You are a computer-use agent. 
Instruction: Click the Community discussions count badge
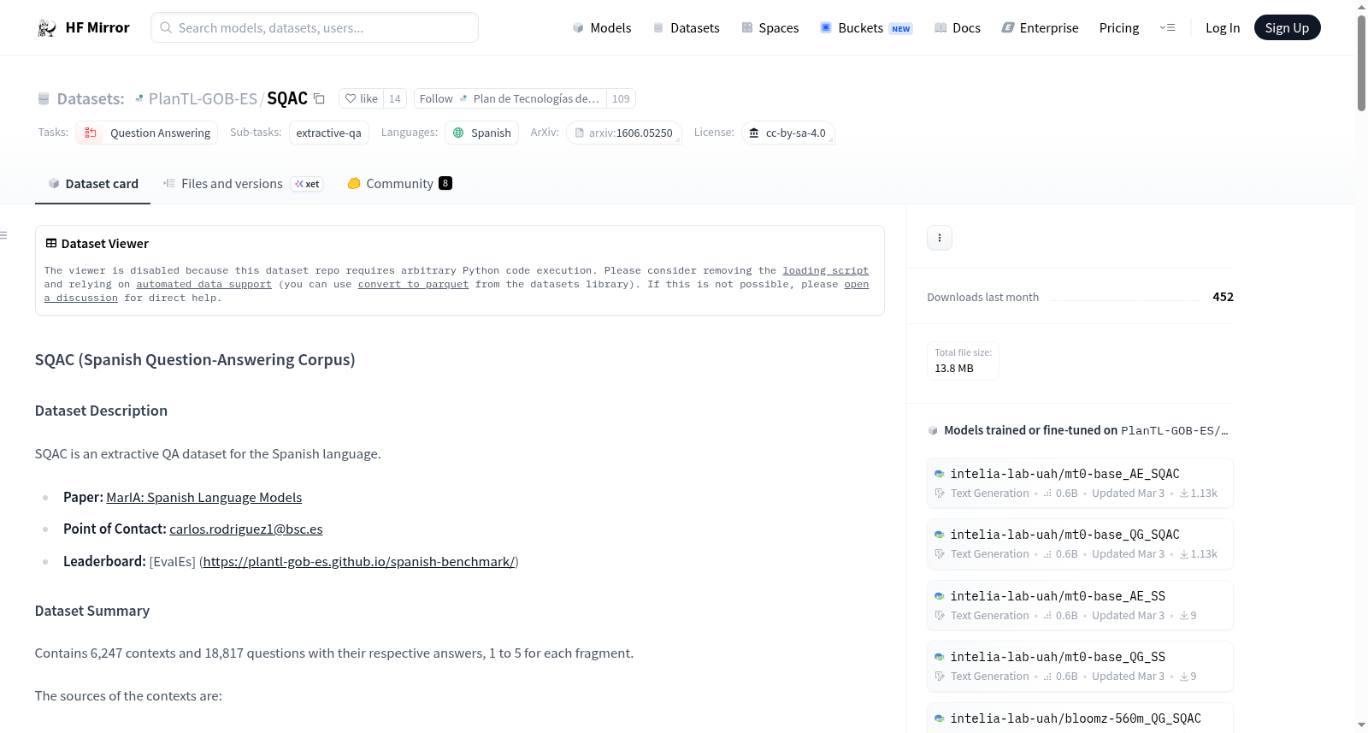click(445, 183)
